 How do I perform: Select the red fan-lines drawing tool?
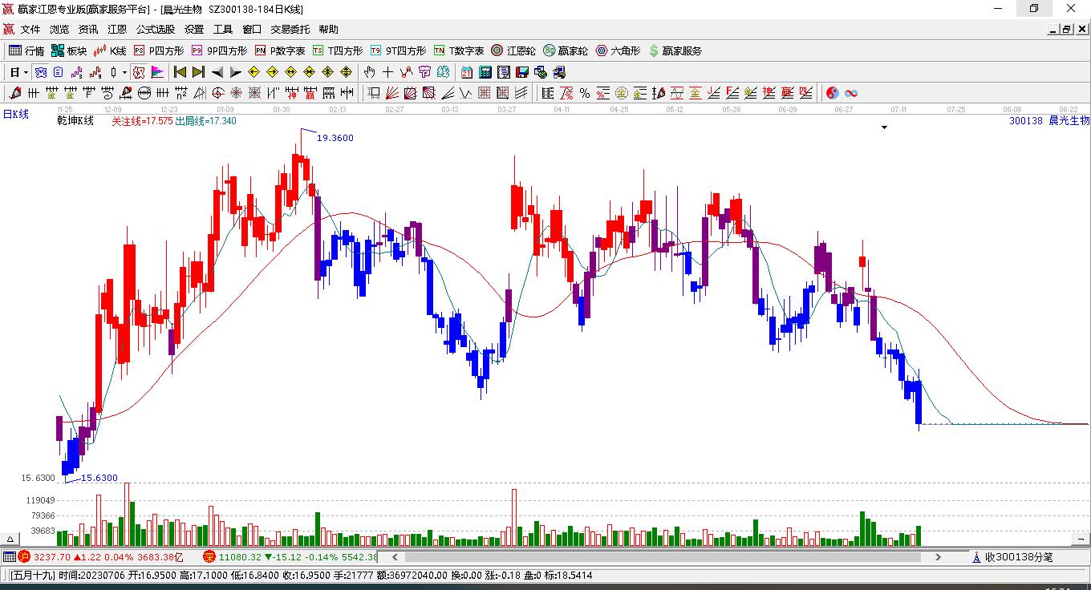click(392, 93)
